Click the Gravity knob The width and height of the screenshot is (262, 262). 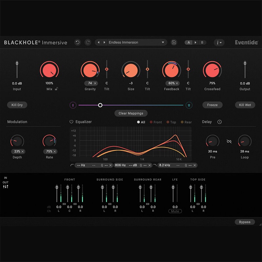pyautogui.click(x=90, y=70)
